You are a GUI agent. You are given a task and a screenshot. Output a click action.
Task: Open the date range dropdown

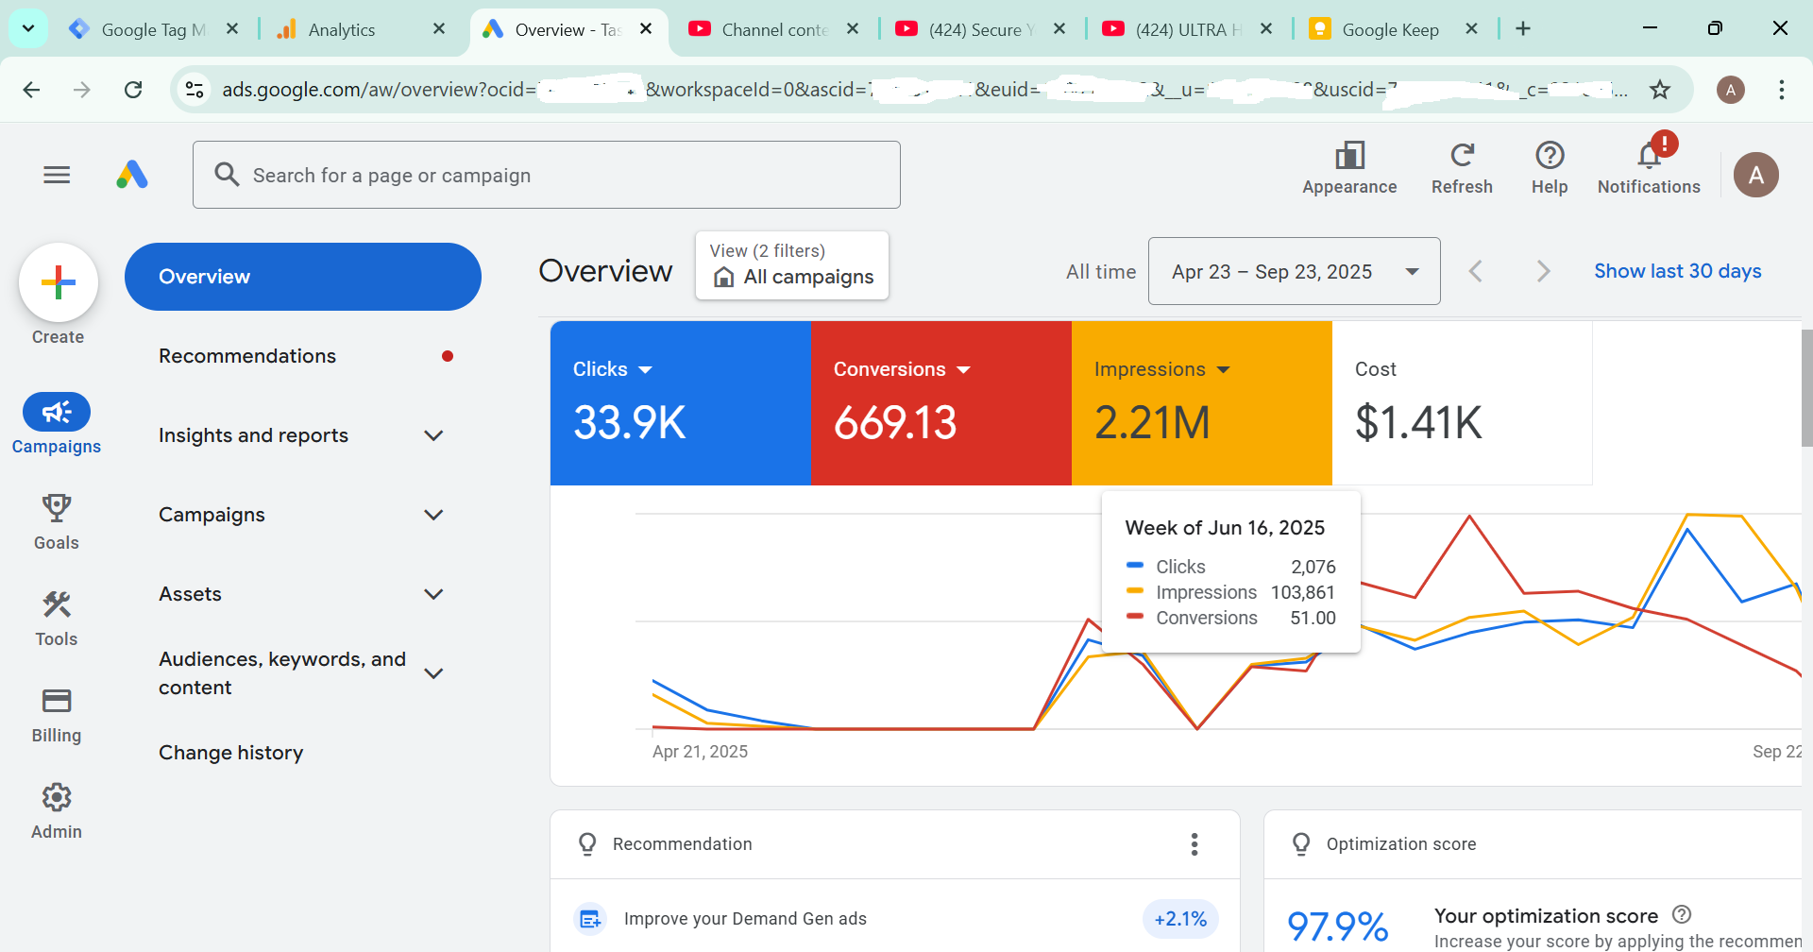click(x=1294, y=272)
